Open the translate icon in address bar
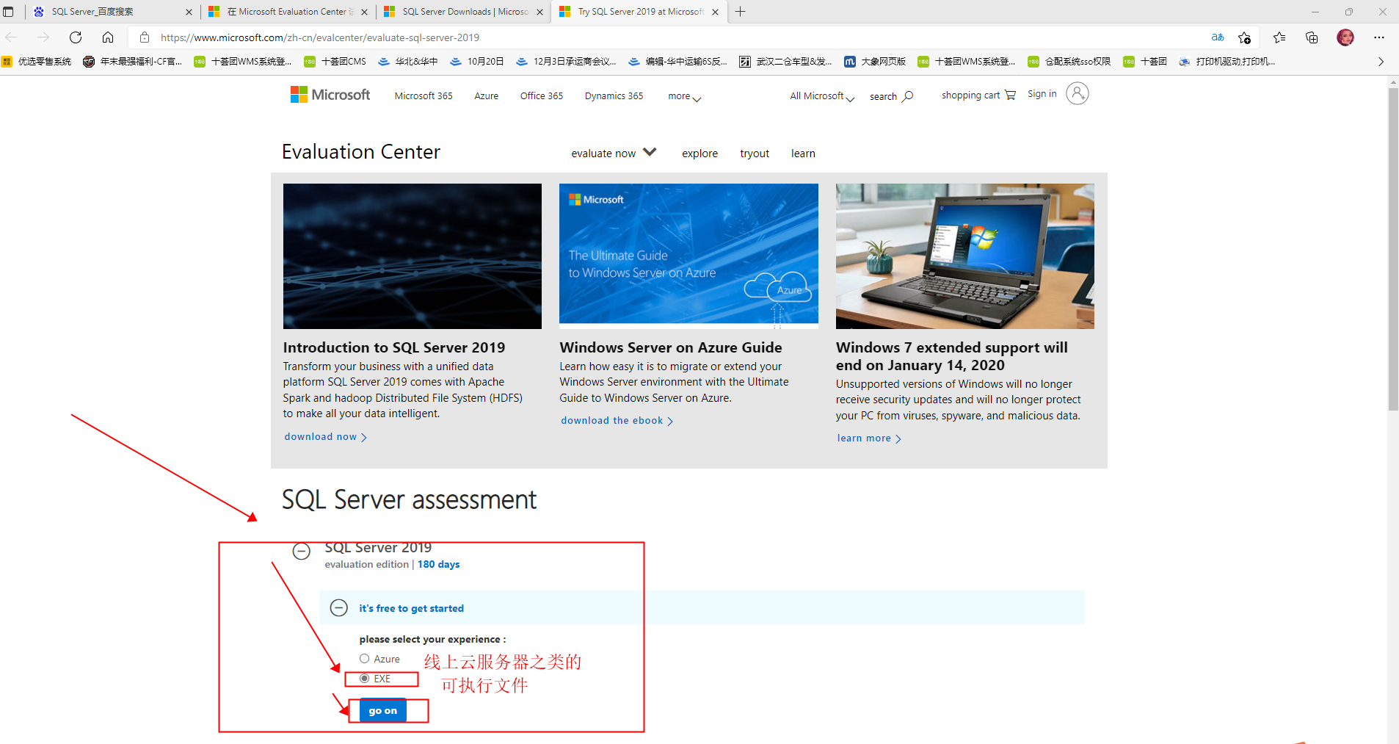 click(1216, 37)
